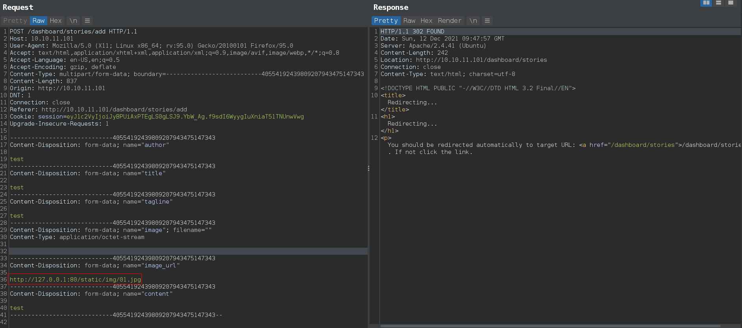Click the Response horizontal scrollbar
This screenshot has width=742, height=328.
550,326
